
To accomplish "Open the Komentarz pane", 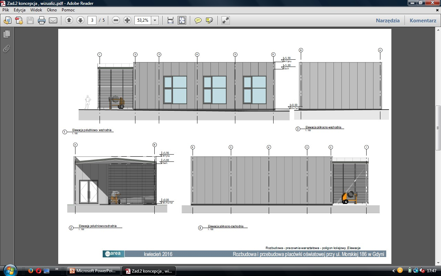I will tap(423, 20).
